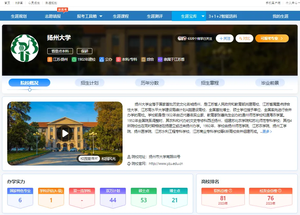
Task: Click the 双一流学科 card
Action: (x=82, y=198)
